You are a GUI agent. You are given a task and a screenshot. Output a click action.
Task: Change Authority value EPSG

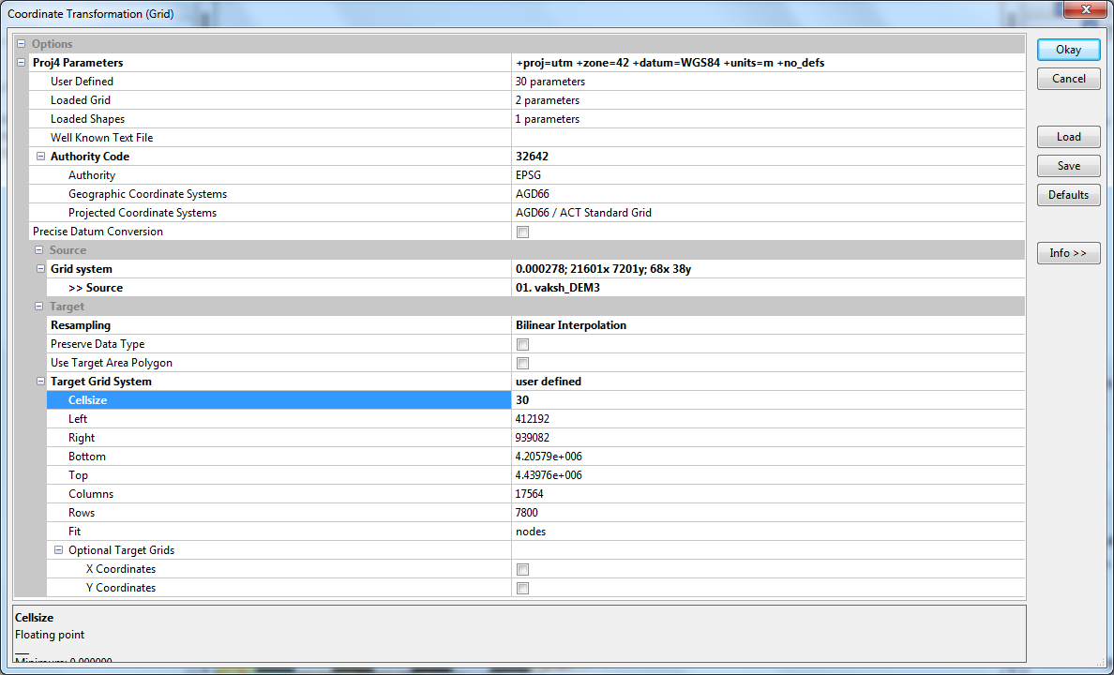click(x=768, y=175)
